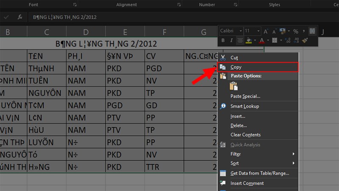
Task: Expand the Sort submenu arrow
Action: [293, 163]
